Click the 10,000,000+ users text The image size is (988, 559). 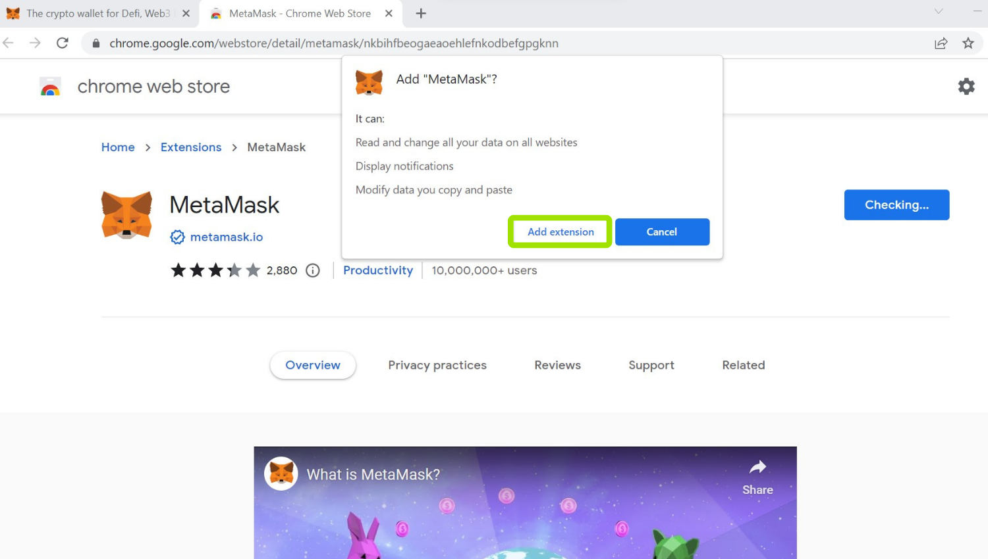(484, 270)
